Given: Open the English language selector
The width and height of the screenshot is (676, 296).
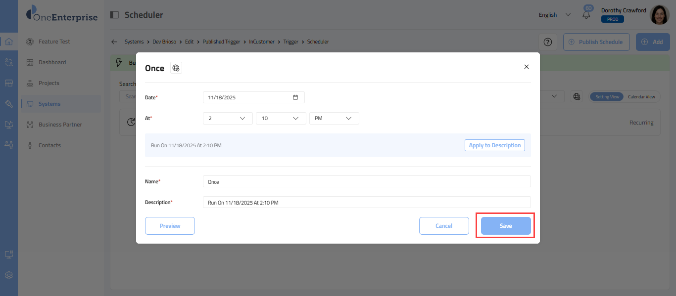Looking at the screenshot, I should 554,15.
